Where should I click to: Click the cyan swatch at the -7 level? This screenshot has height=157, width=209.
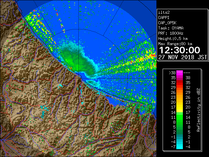coord(180,147)
